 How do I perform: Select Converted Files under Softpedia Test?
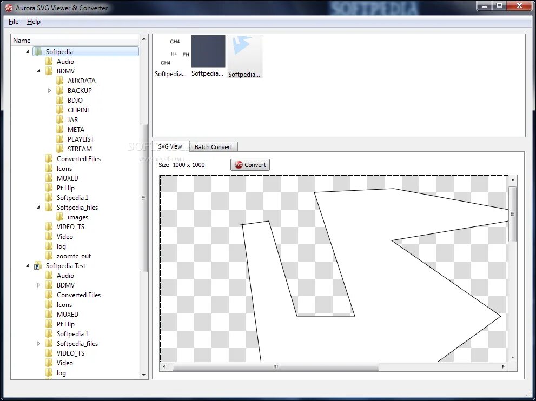tap(78, 295)
